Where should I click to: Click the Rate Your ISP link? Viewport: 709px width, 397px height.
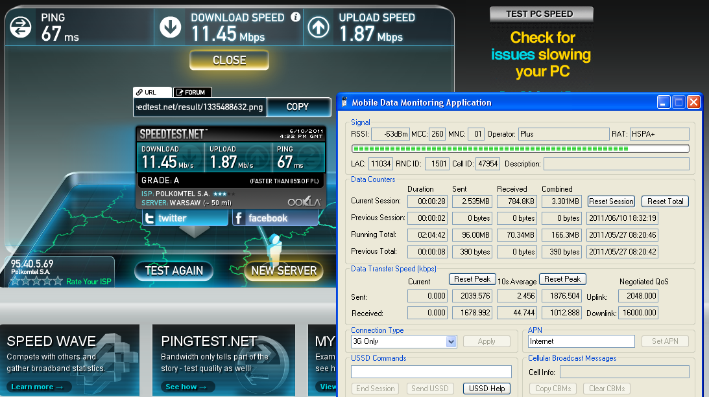pyautogui.click(x=89, y=281)
